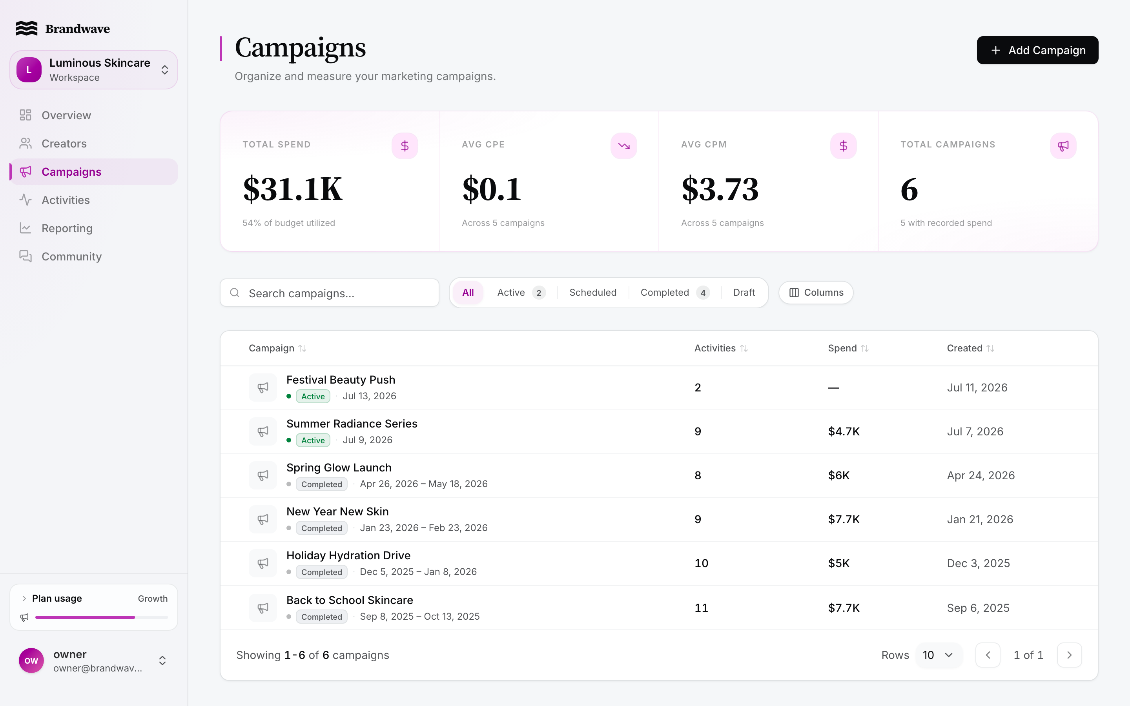Image resolution: width=1130 pixels, height=706 pixels.
Task: Click the Campaigns megaphone icon in sidebar
Action: 25,171
